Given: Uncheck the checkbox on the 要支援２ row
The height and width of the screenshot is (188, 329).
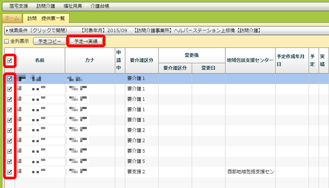Looking at the screenshot, I should coord(10,172).
